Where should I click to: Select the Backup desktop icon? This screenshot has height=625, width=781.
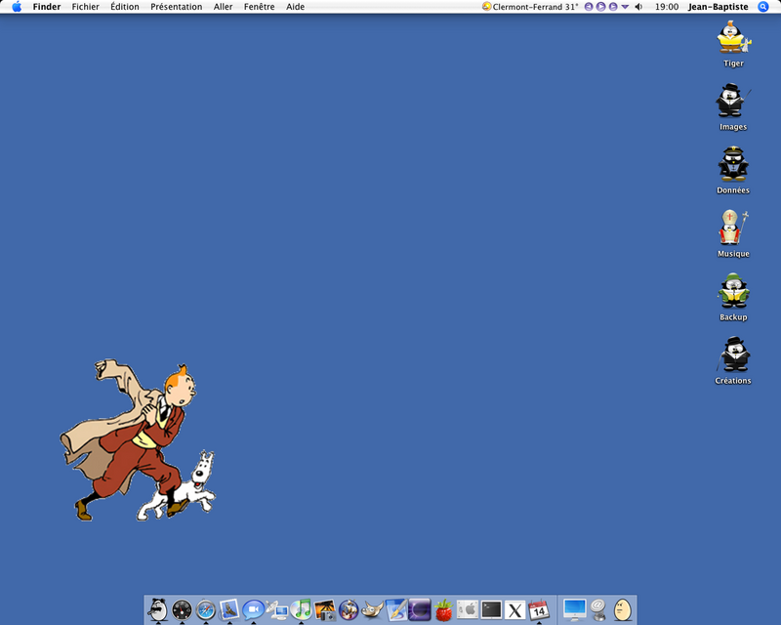click(x=733, y=297)
